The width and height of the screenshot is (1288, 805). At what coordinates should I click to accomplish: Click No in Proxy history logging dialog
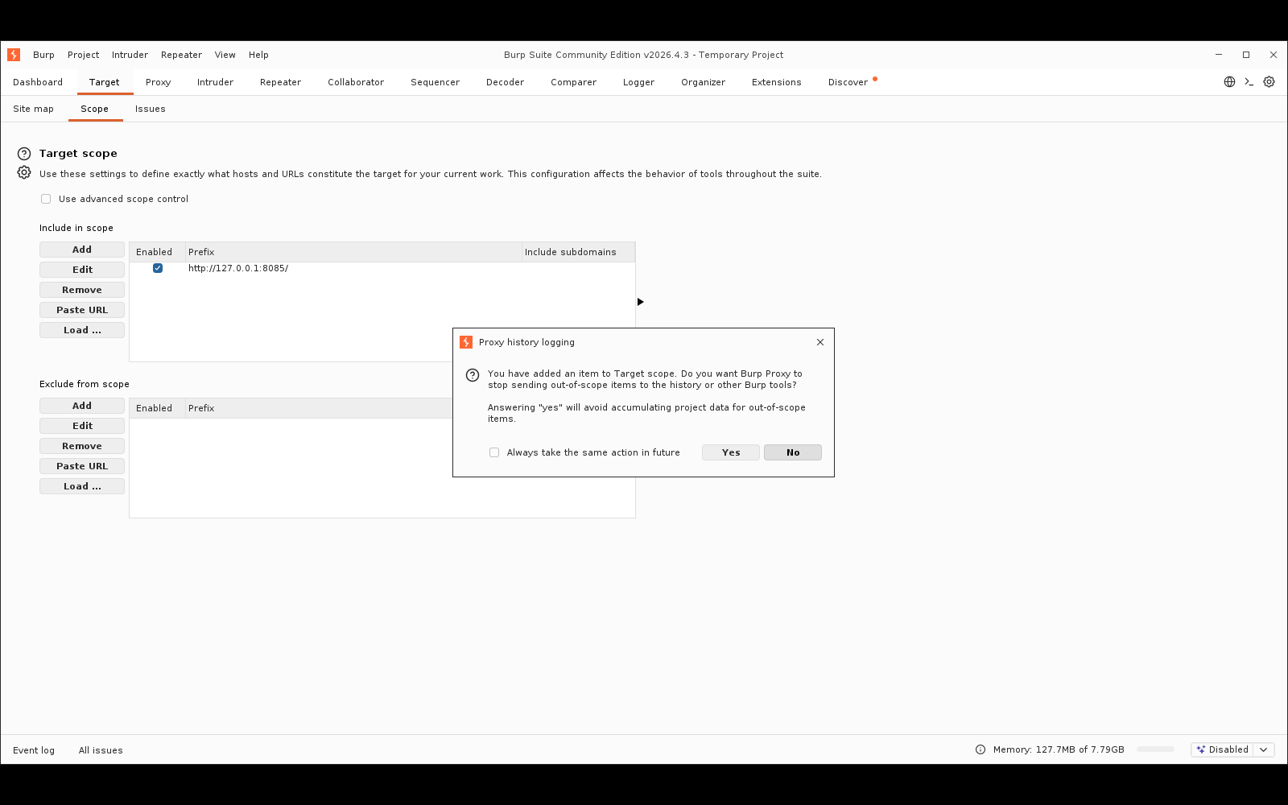tap(793, 452)
